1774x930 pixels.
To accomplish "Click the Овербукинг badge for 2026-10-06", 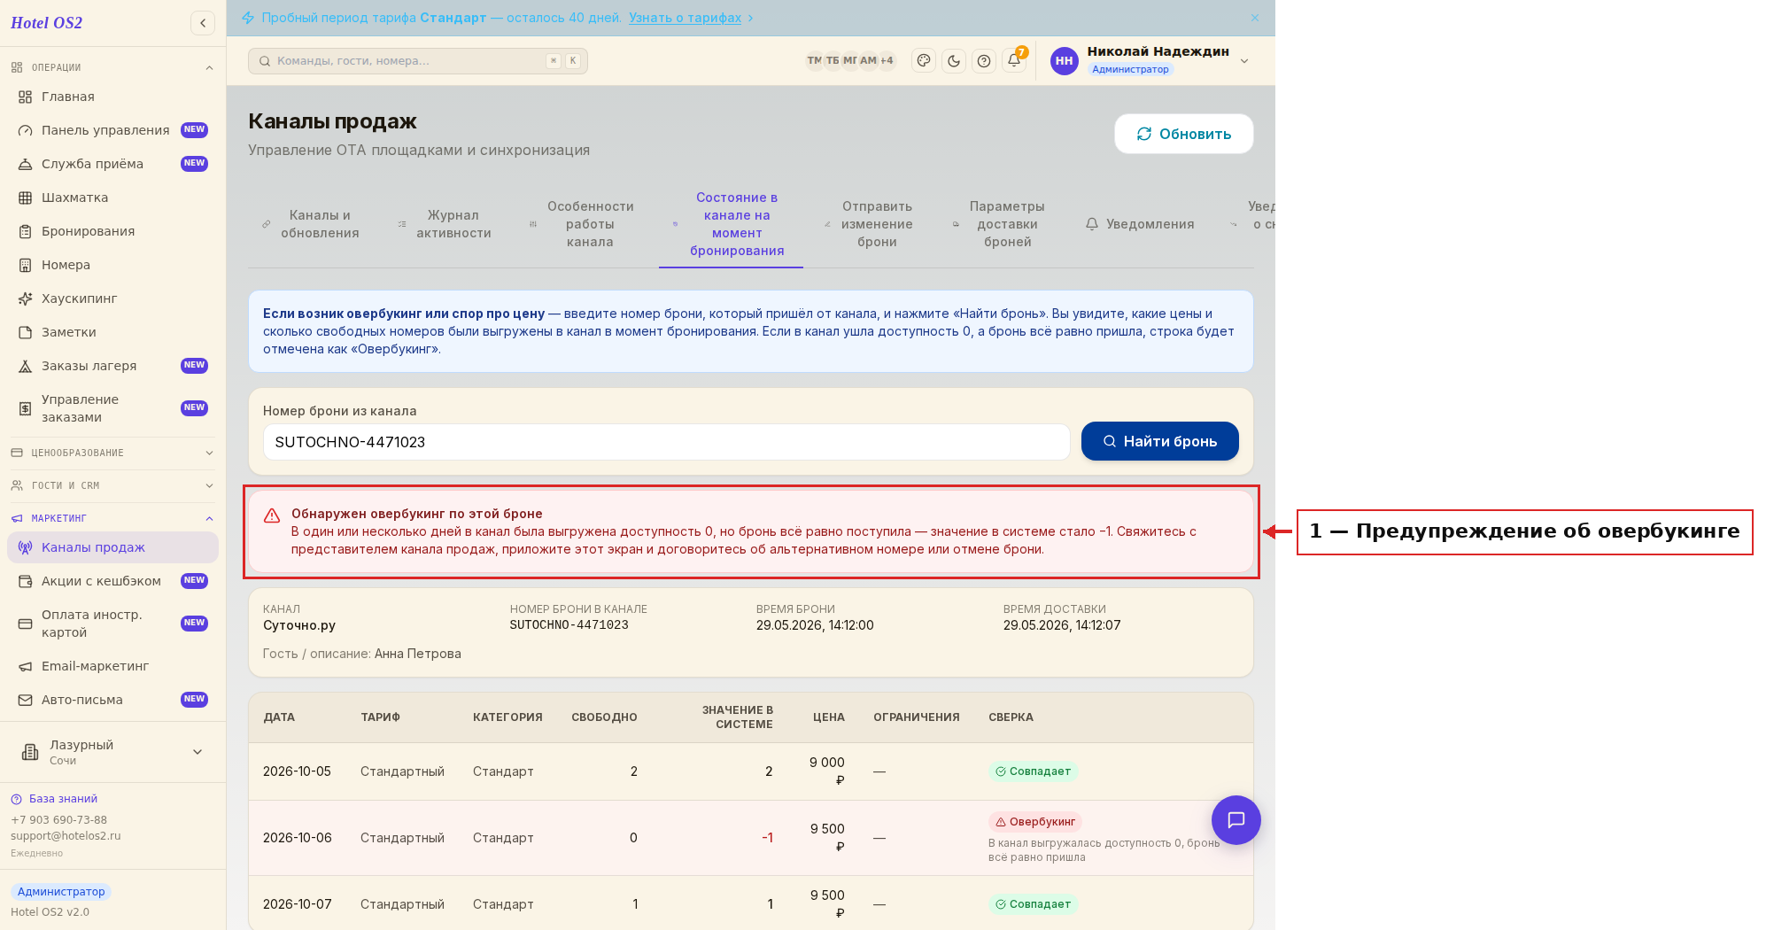I will (x=1034, y=822).
